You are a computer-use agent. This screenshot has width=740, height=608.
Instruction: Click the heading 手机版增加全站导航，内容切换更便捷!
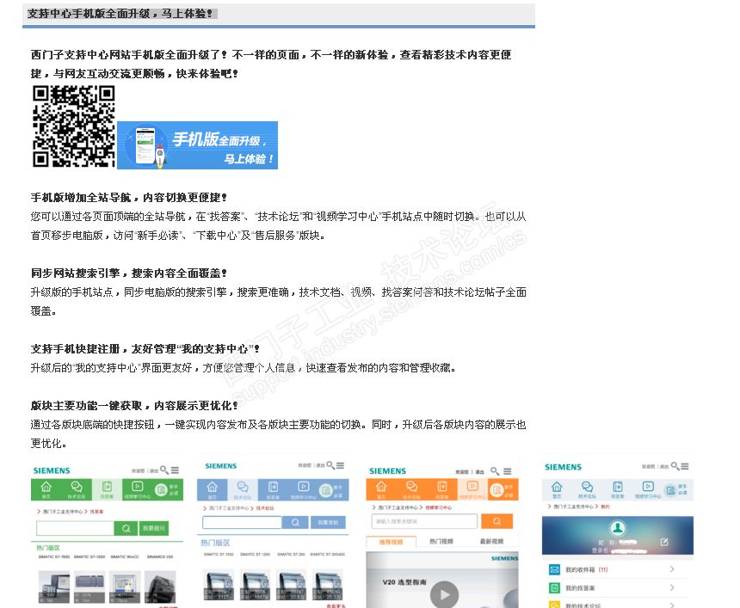point(129,197)
